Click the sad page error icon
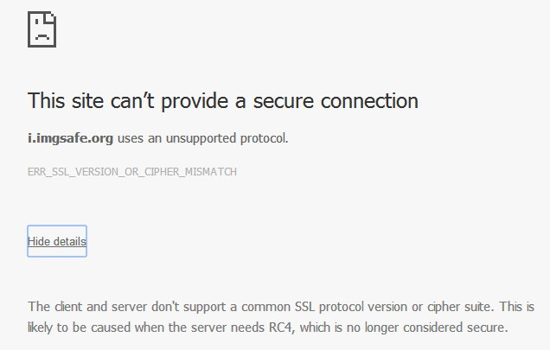Screen dimensions: 550x350 (44, 29)
